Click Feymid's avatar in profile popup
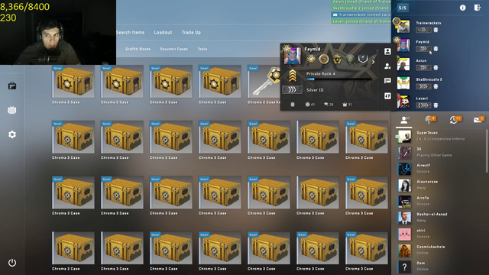The image size is (489, 275). [293, 56]
